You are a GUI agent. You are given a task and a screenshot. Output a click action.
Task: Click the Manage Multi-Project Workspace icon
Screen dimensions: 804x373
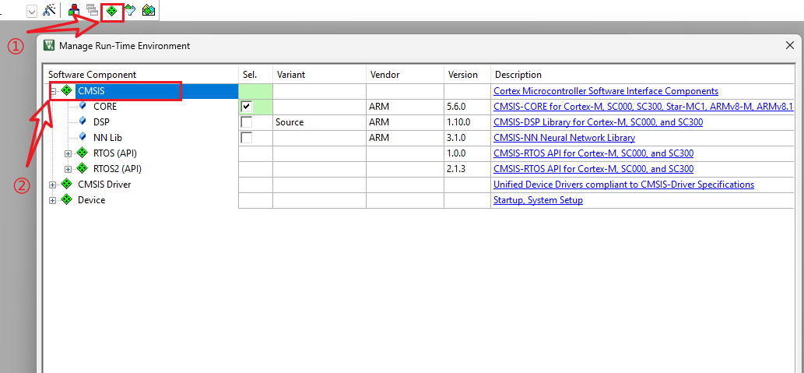pyautogui.click(x=93, y=10)
